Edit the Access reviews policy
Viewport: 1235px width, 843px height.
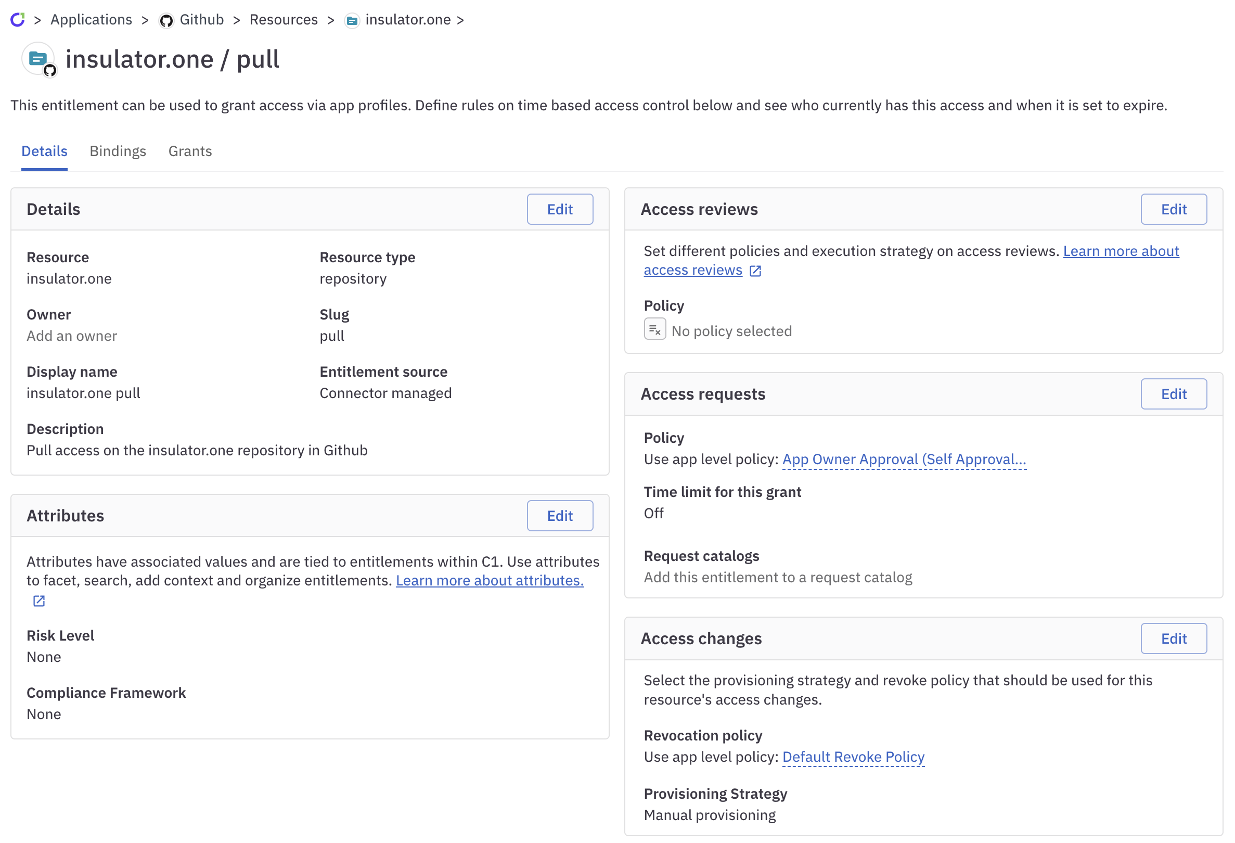pyautogui.click(x=1174, y=209)
